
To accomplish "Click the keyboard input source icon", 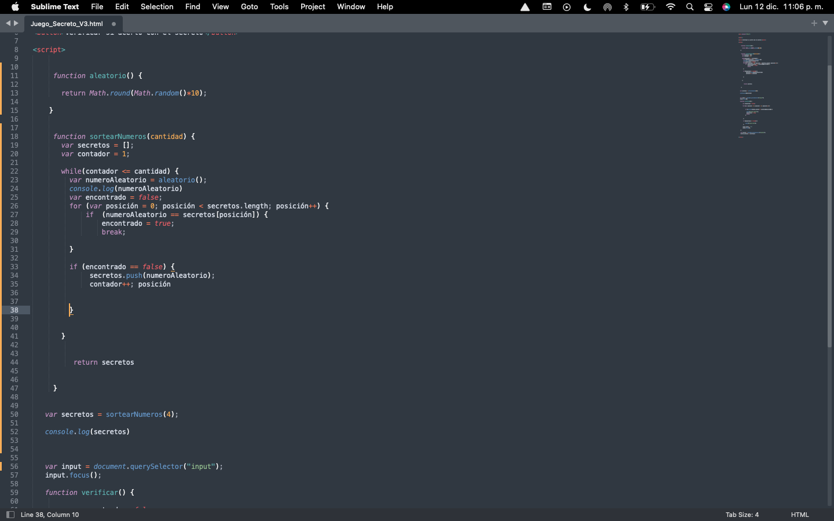I will pos(547,7).
